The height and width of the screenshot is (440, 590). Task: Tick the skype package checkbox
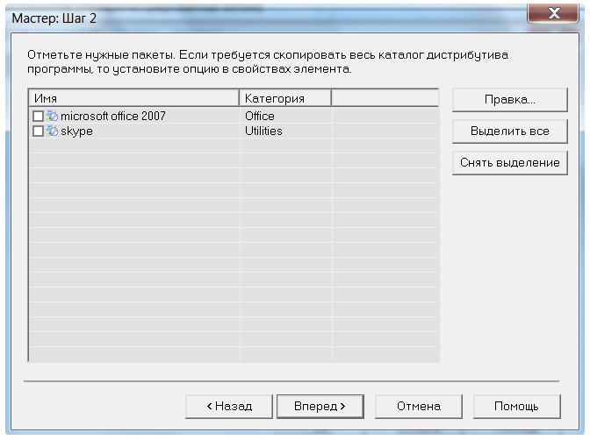(38, 131)
